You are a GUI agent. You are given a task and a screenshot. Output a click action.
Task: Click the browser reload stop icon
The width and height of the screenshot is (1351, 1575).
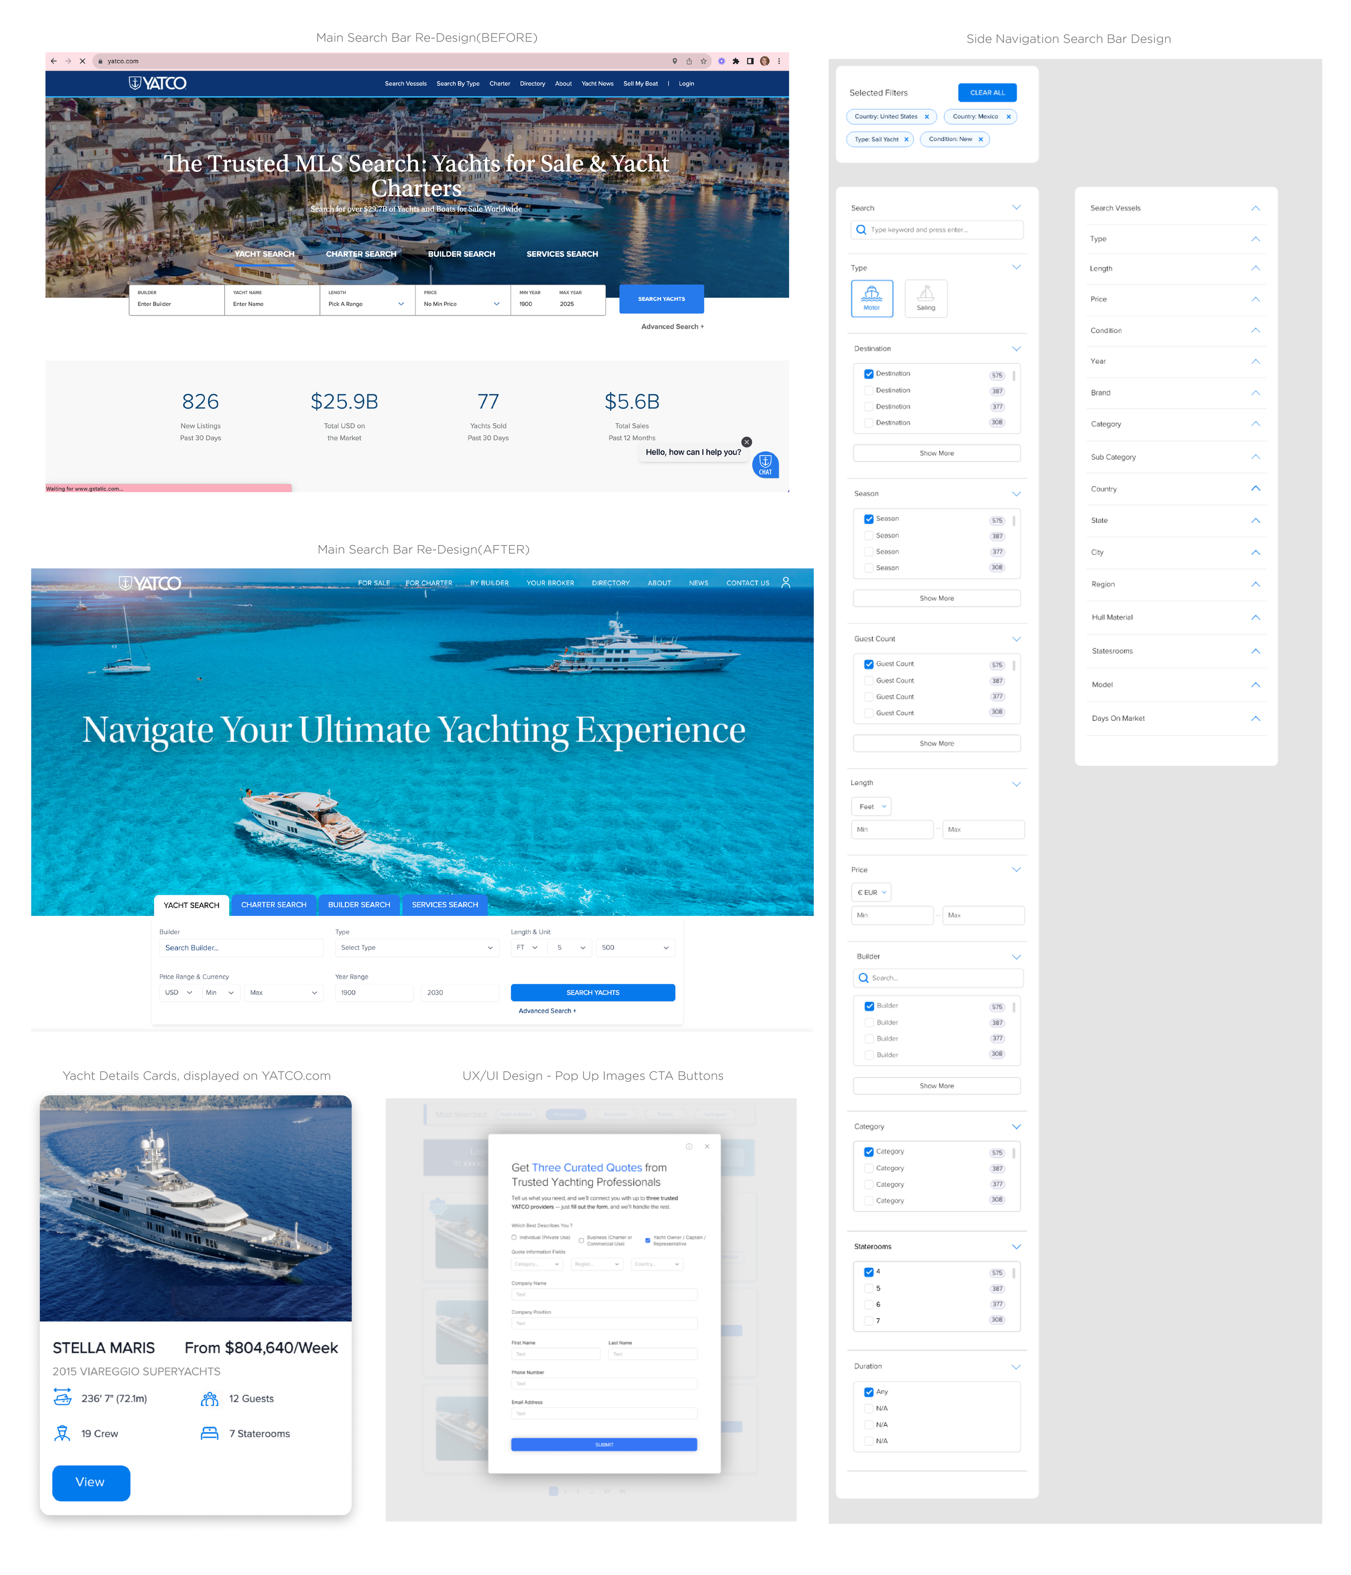(82, 61)
